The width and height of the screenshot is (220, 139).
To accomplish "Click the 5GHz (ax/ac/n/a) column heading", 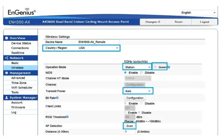I will (x=136, y=61).
